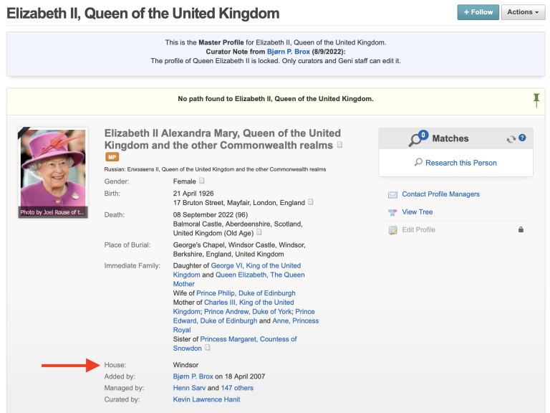Image resolution: width=550 pixels, height=413 pixels.
Task: Open the Matches help question mark
Action: click(x=522, y=138)
